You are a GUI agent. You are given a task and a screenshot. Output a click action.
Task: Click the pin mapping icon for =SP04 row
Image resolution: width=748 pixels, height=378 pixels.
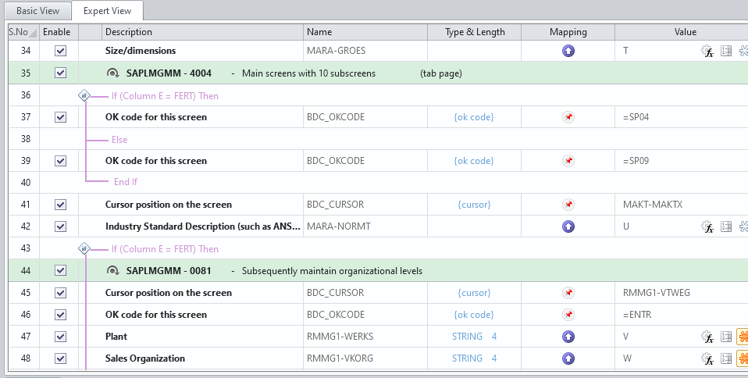(x=568, y=117)
